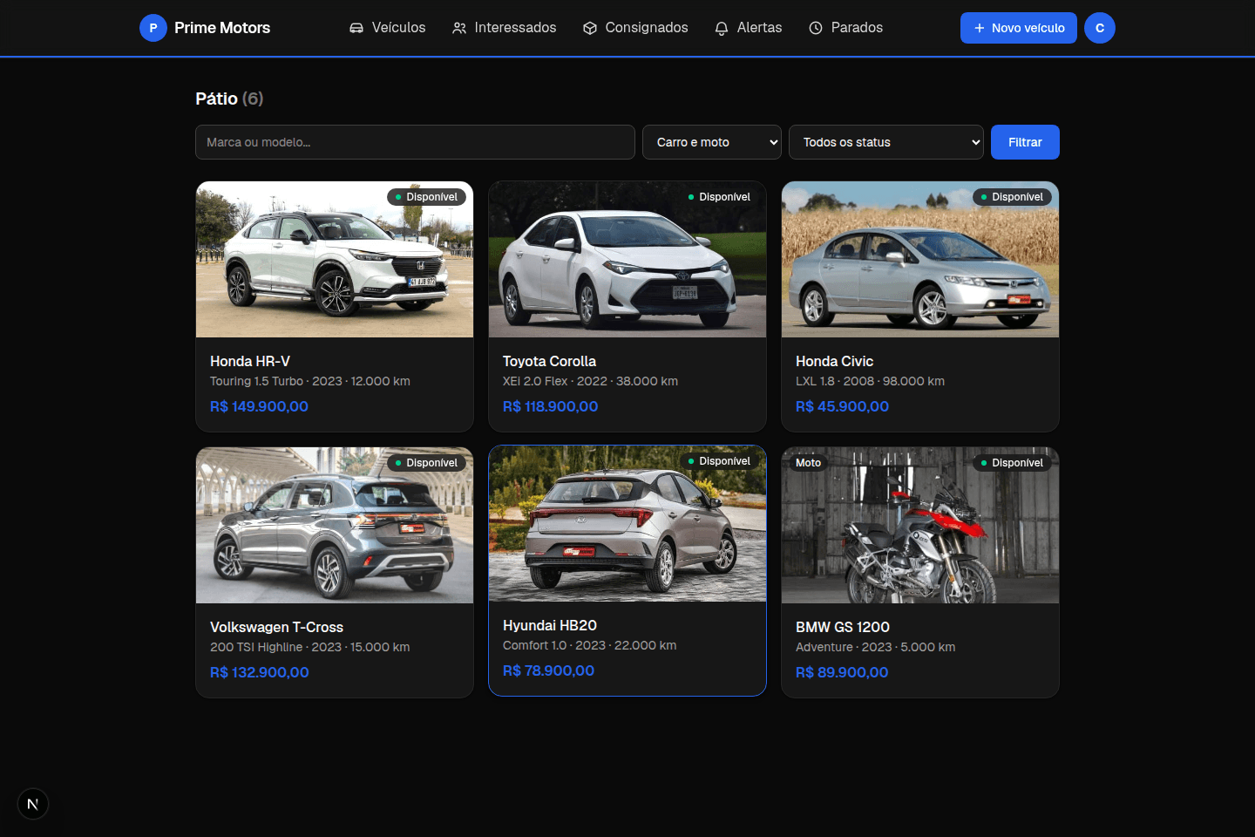This screenshot has width=1255, height=837.
Task: Click the Pátio (6) heading
Action: [x=229, y=99]
